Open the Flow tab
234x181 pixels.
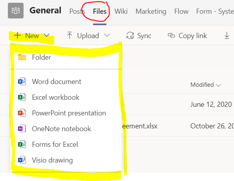[x=181, y=11]
